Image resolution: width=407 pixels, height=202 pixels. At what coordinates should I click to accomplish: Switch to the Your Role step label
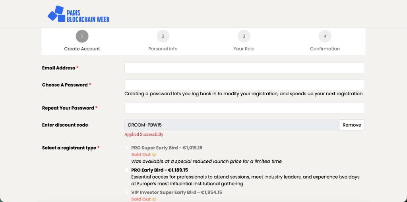(244, 49)
